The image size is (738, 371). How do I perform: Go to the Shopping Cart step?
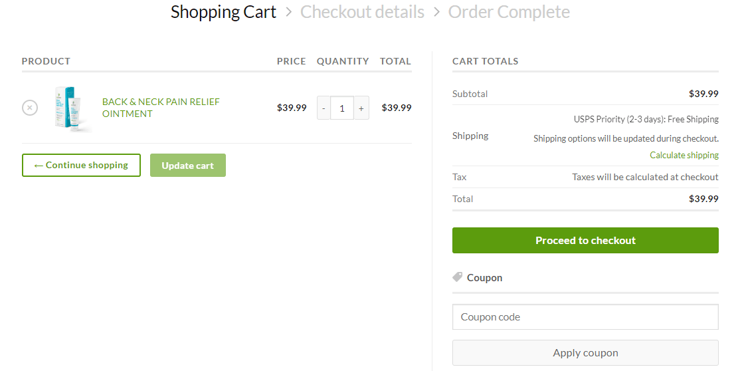(223, 12)
